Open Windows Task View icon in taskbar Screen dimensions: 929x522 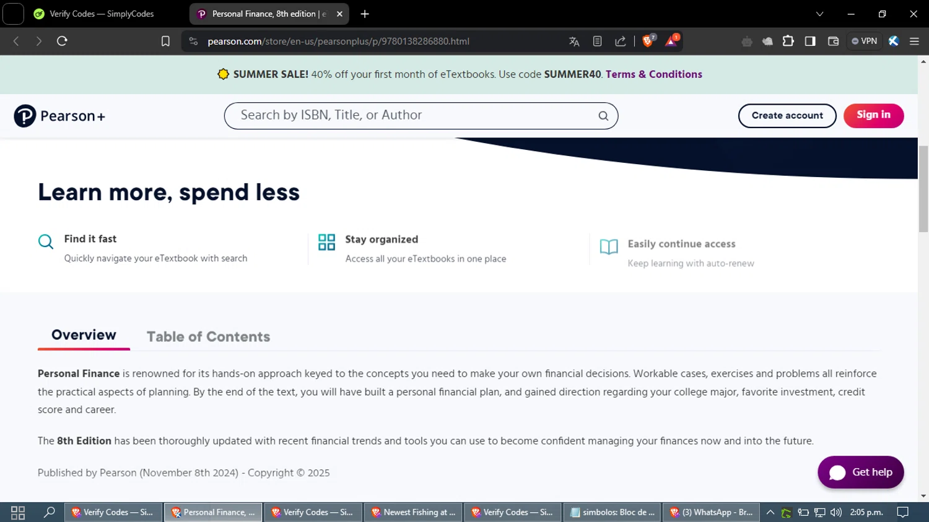(18, 513)
